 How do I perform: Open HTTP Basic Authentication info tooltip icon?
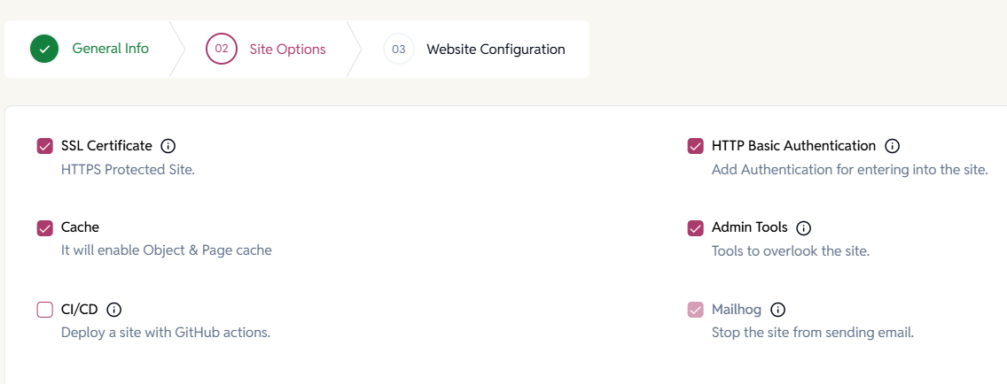pos(892,146)
